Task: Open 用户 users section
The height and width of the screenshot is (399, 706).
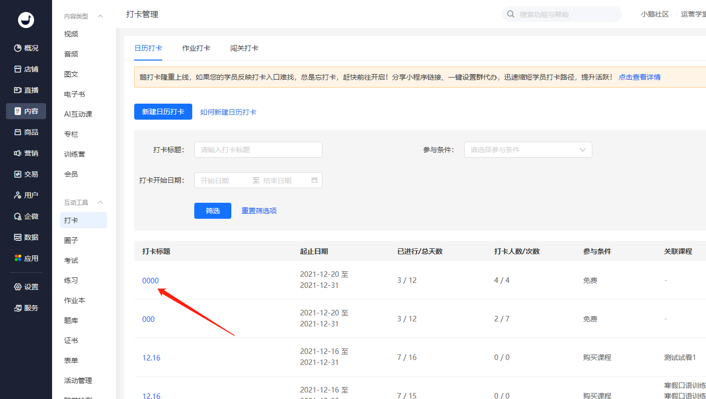Action: tap(26, 195)
